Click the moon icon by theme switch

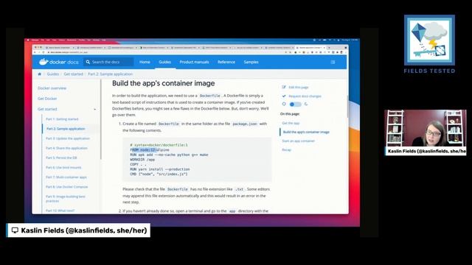click(306, 104)
